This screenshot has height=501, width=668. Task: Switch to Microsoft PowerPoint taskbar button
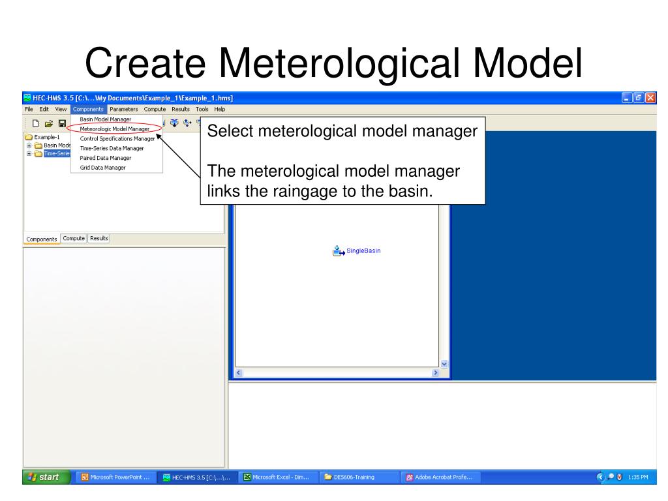(116, 477)
